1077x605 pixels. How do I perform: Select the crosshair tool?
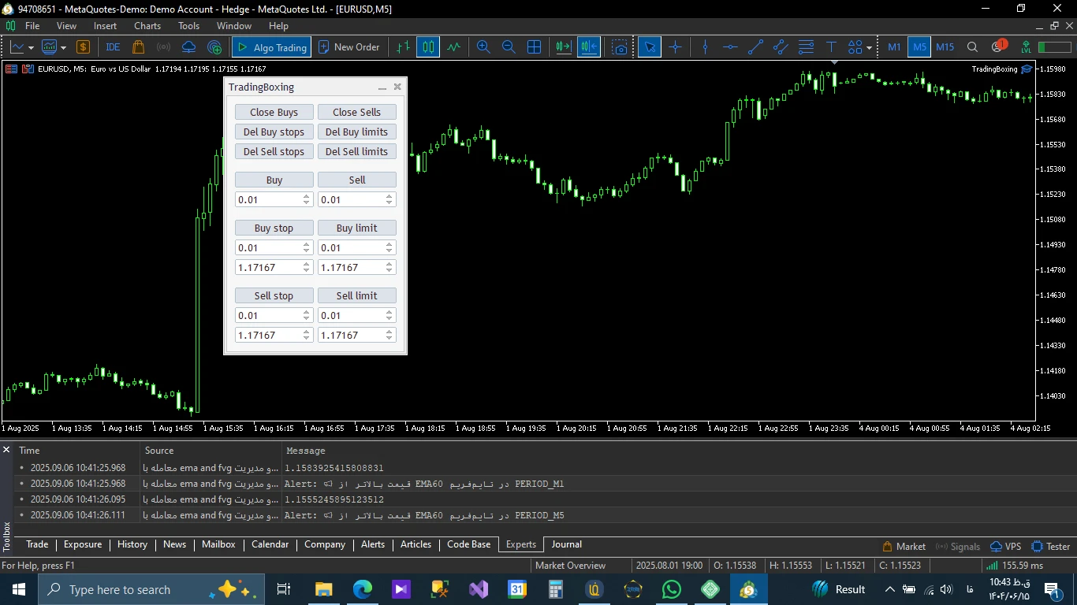click(675, 47)
